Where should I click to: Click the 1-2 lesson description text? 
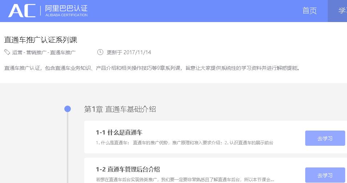point(185,180)
